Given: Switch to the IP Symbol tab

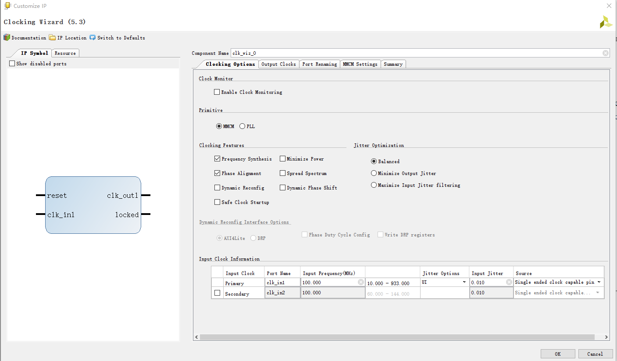Looking at the screenshot, I should coord(34,53).
